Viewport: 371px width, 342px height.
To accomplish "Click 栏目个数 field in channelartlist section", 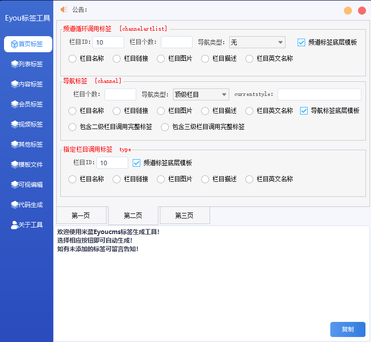I will pyautogui.click(x=176, y=42).
